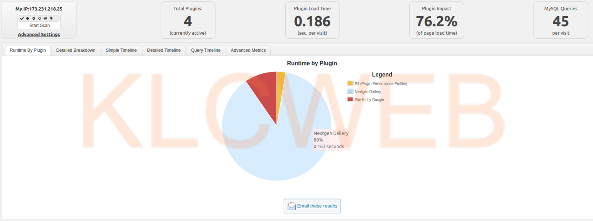The height and width of the screenshot is (221, 593).
Task: Click the Runtime by Plugin chart title
Action: tap(312, 63)
